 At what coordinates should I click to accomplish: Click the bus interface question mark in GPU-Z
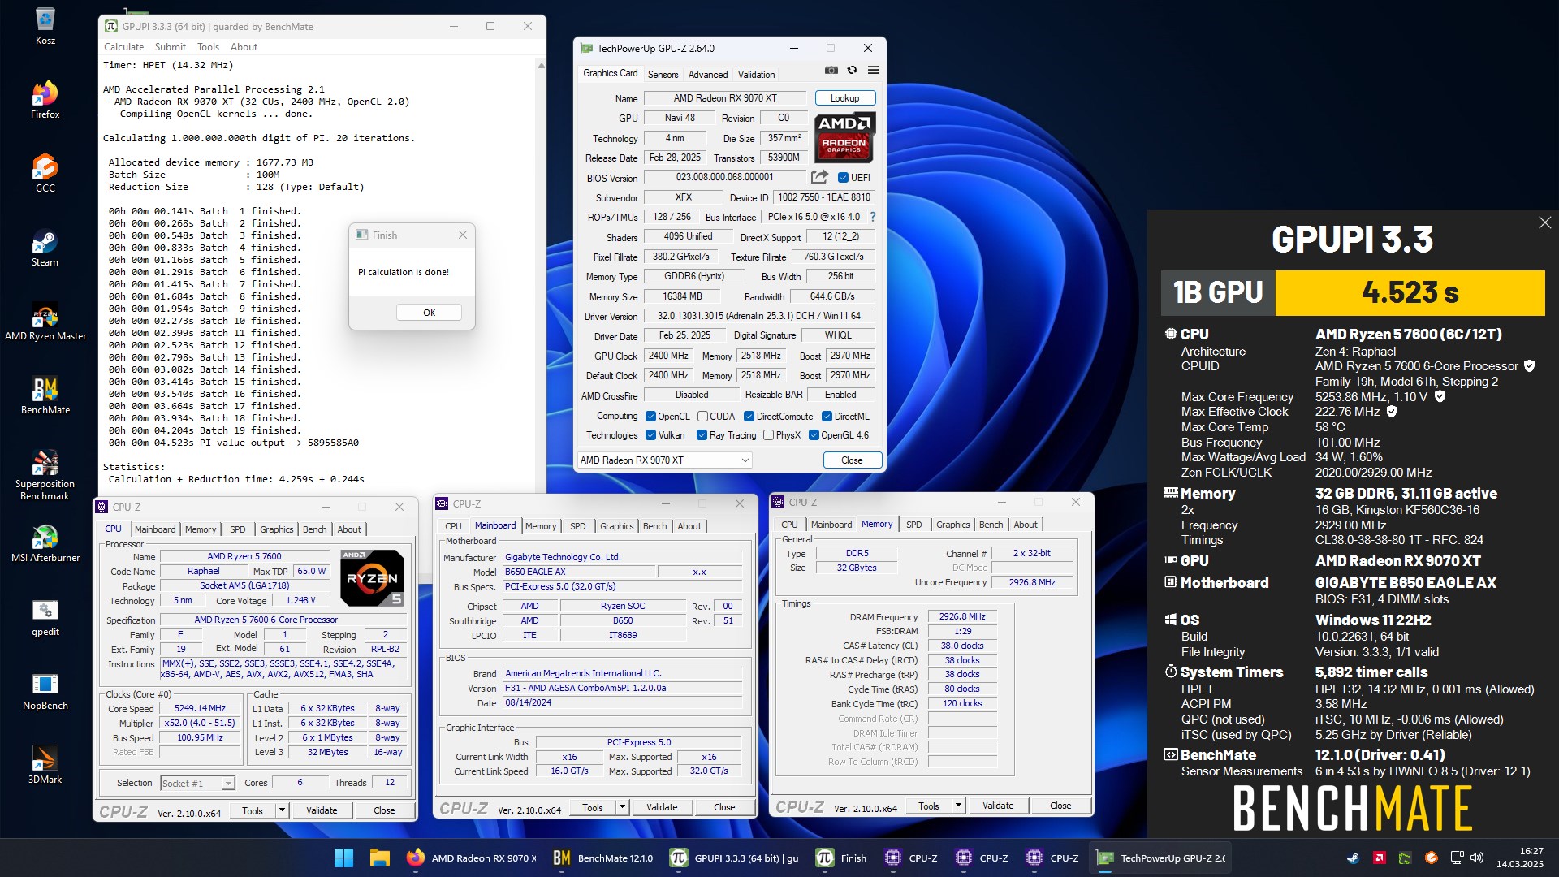pyautogui.click(x=873, y=217)
